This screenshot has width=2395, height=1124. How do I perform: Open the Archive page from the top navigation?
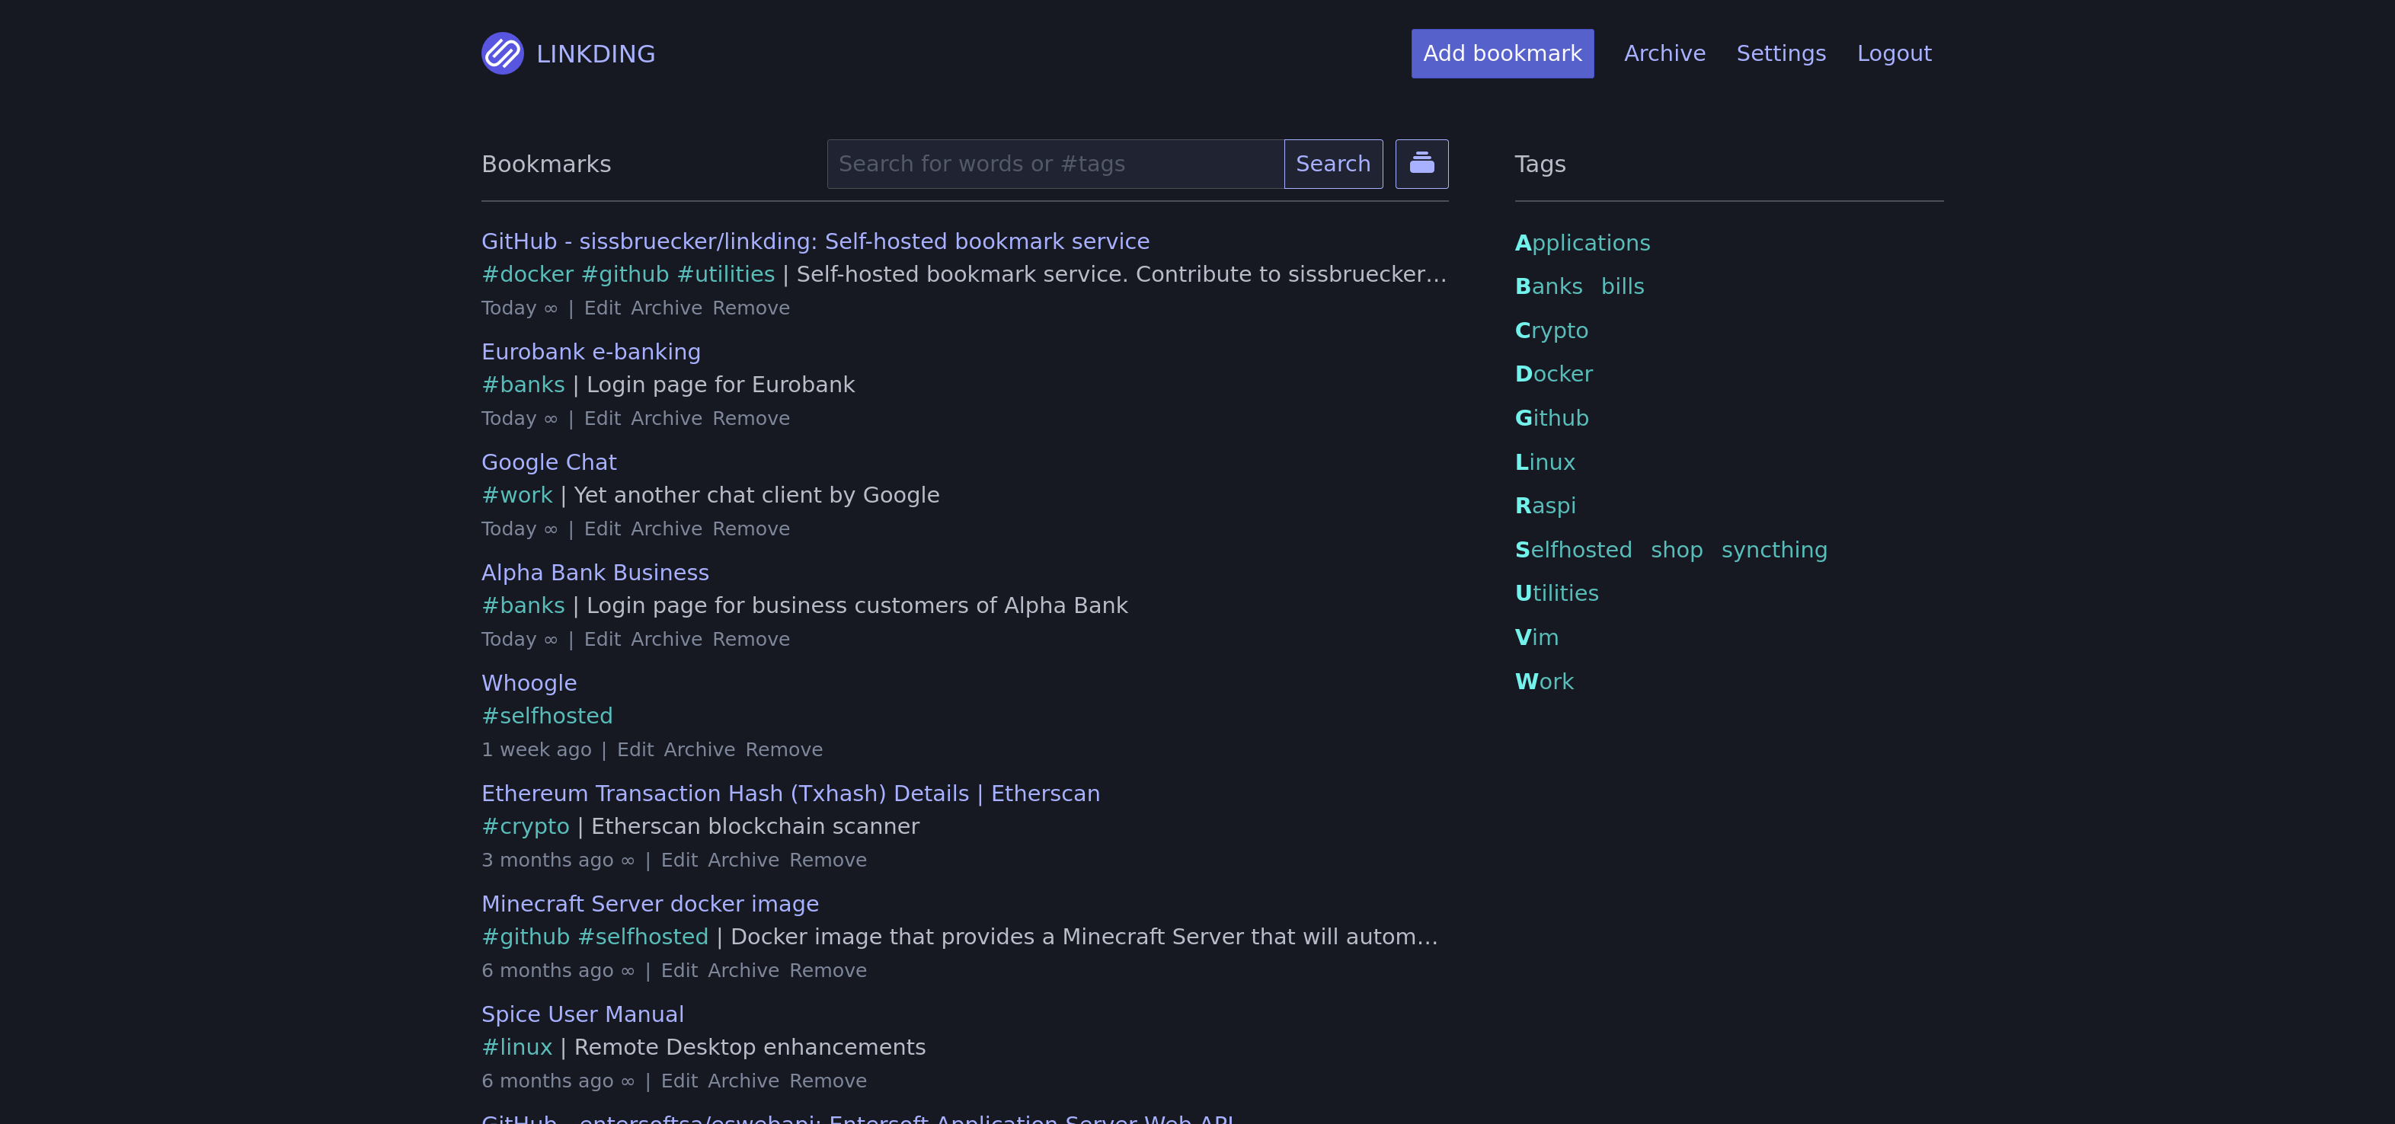1664,53
